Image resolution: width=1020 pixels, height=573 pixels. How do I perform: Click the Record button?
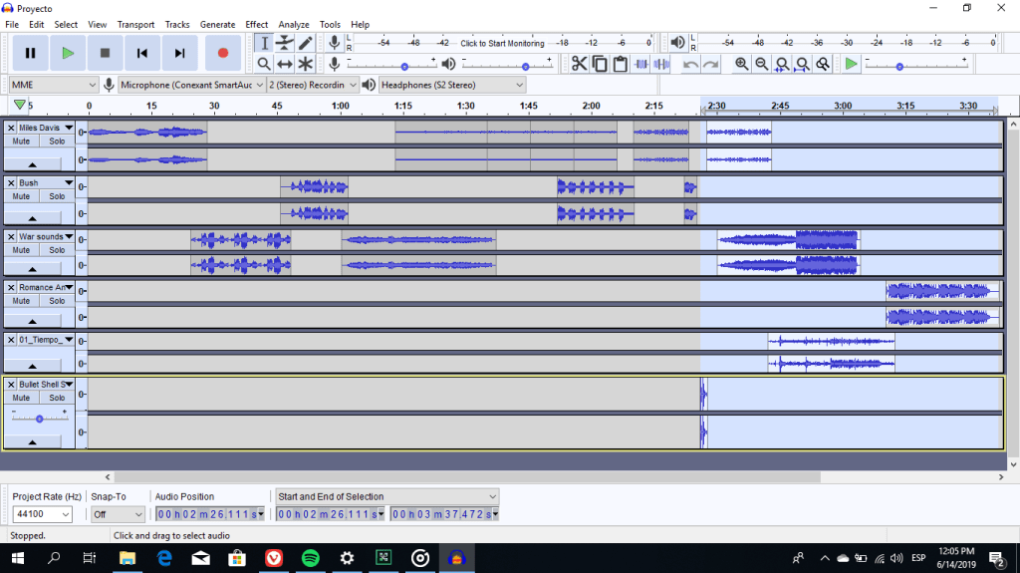click(x=223, y=53)
